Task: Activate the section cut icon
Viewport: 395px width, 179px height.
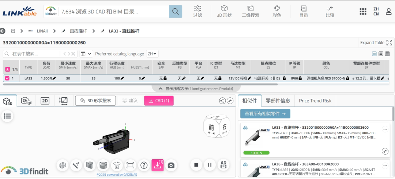Action: pyautogui.click(x=103, y=165)
